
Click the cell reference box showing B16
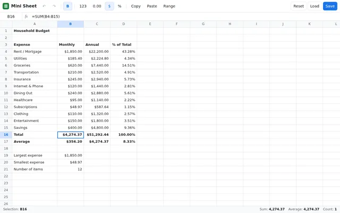pyautogui.click(x=11, y=17)
